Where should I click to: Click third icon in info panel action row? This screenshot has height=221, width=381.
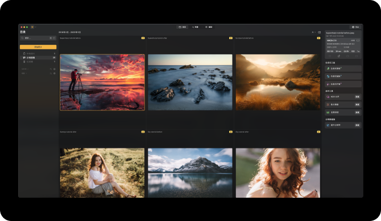click(x=347, y=56)
